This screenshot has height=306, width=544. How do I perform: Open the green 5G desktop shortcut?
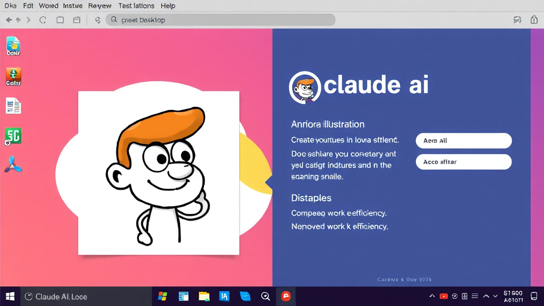(x=13, y=136)
